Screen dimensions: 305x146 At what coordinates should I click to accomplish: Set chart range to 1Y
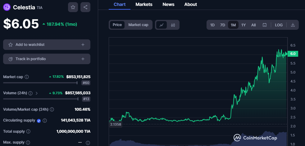click(x=243, y=25)
